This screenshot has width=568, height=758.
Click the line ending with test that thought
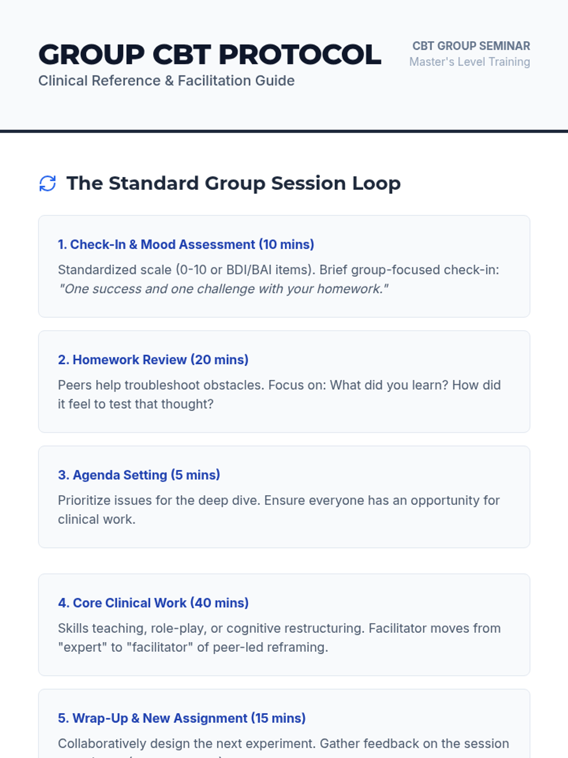click(135, 404)
